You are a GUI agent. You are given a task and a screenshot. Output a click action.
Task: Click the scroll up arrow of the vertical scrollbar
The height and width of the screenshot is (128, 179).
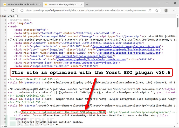[177, 16]
